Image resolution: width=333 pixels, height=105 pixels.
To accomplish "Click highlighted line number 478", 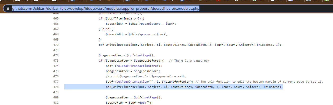I will 56,87.
